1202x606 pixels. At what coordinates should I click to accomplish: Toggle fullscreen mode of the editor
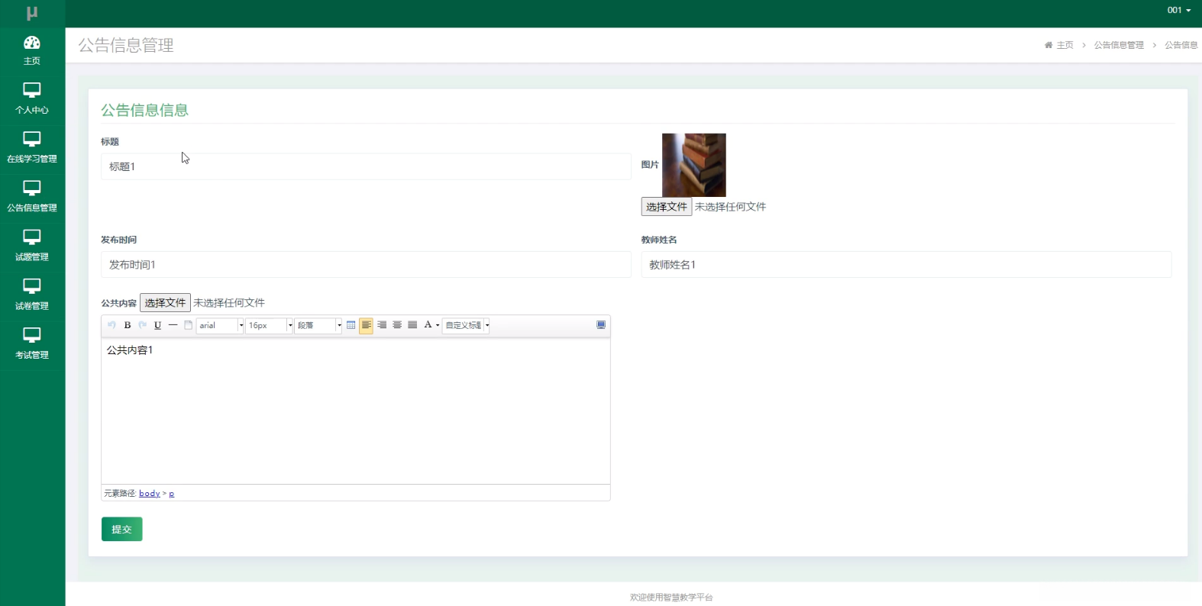(601, 325)
